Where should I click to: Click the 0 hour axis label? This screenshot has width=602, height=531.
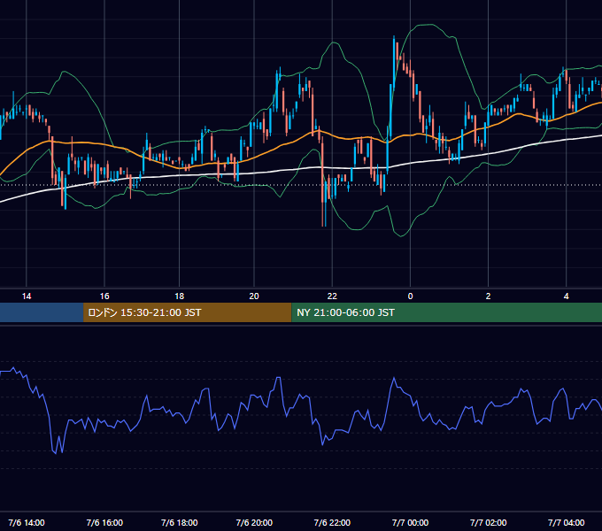tap(410, 296)
